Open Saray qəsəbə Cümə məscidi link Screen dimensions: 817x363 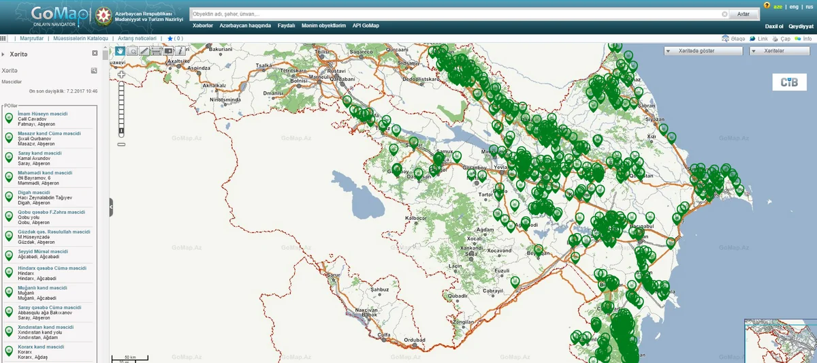49,309
